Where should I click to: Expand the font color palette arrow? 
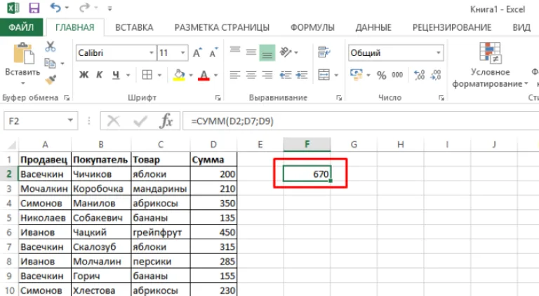216,75
